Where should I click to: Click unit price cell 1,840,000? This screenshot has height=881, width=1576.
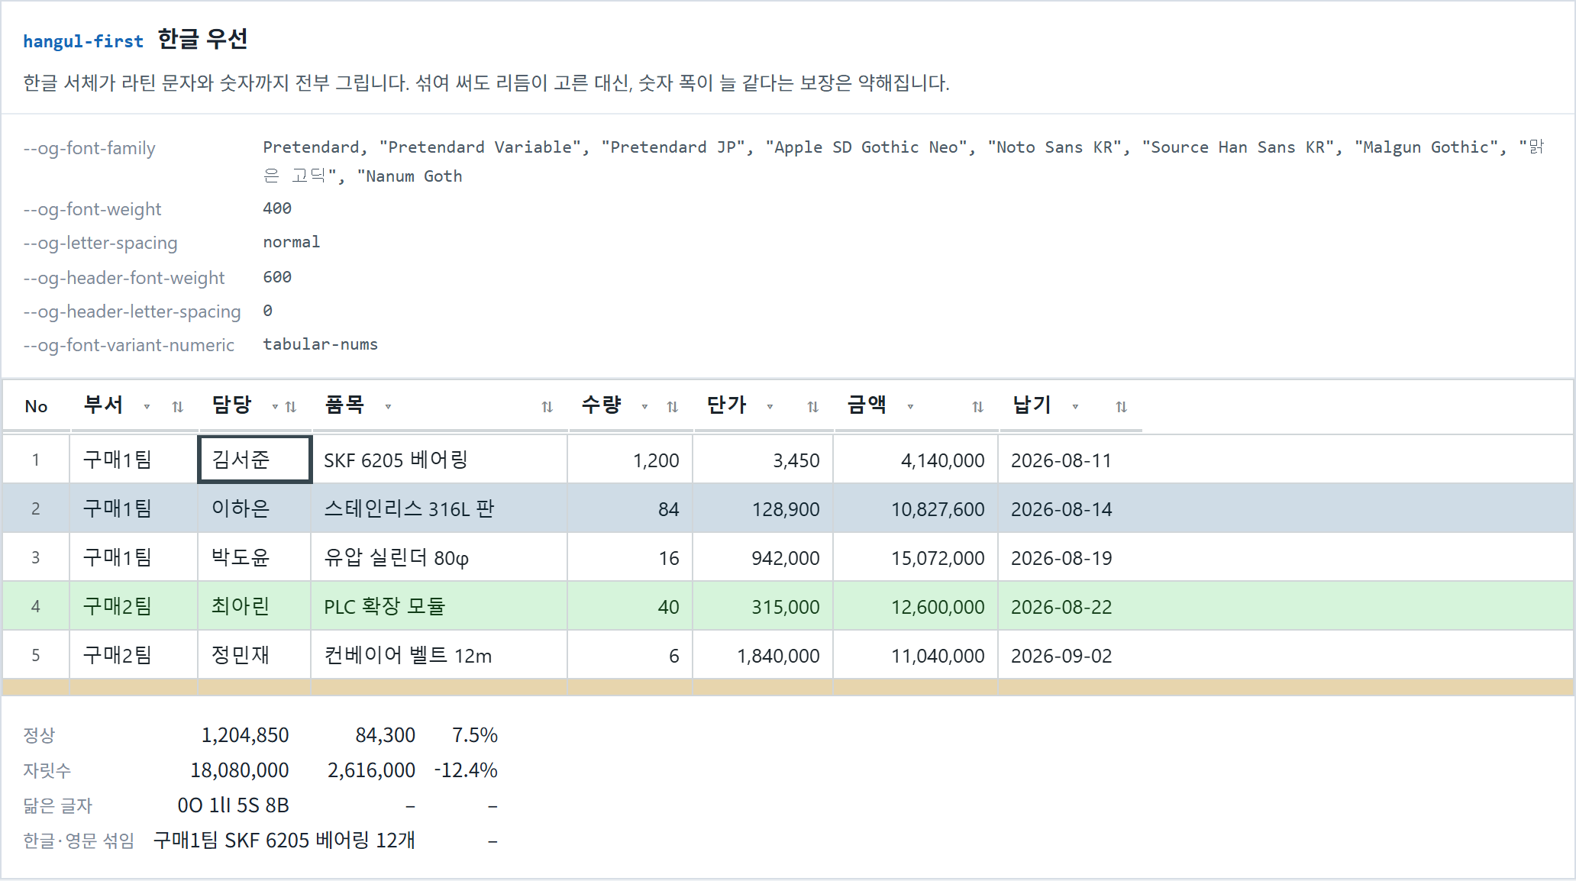point(763,655)
